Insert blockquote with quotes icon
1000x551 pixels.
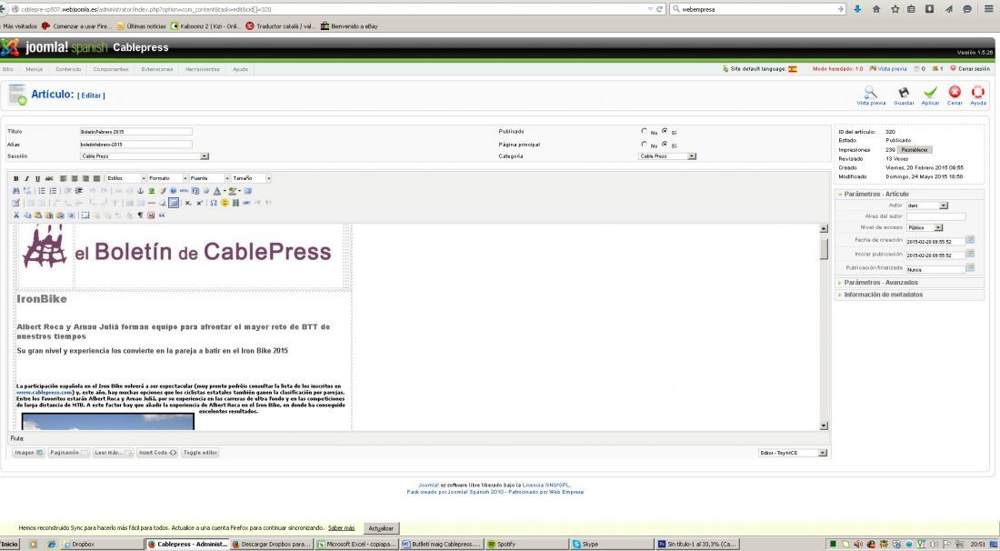162,215
